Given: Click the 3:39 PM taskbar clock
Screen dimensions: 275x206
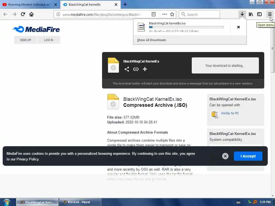Looking at the screenshot, I should click(265, 202).
